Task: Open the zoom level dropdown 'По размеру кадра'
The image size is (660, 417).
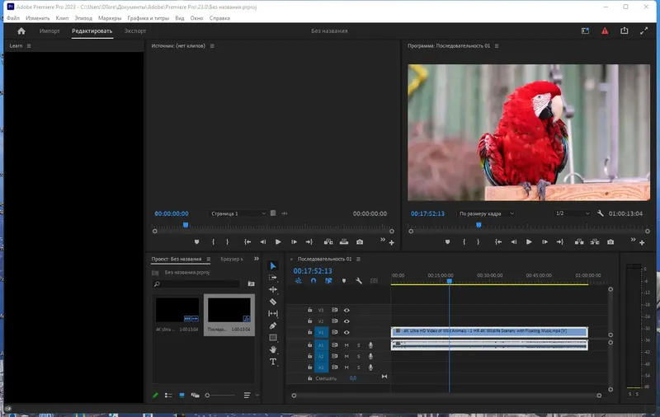Action: [x=487, y=213]
